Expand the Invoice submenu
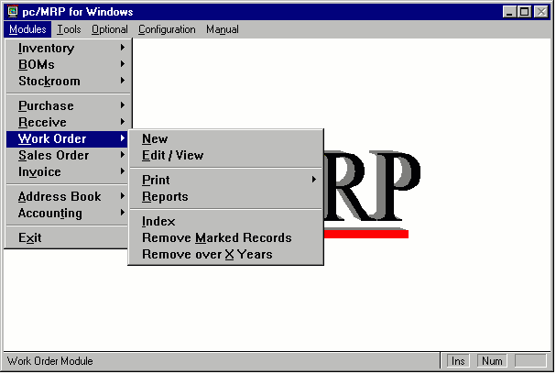The image size is (556, 374). tap(67, 171)
